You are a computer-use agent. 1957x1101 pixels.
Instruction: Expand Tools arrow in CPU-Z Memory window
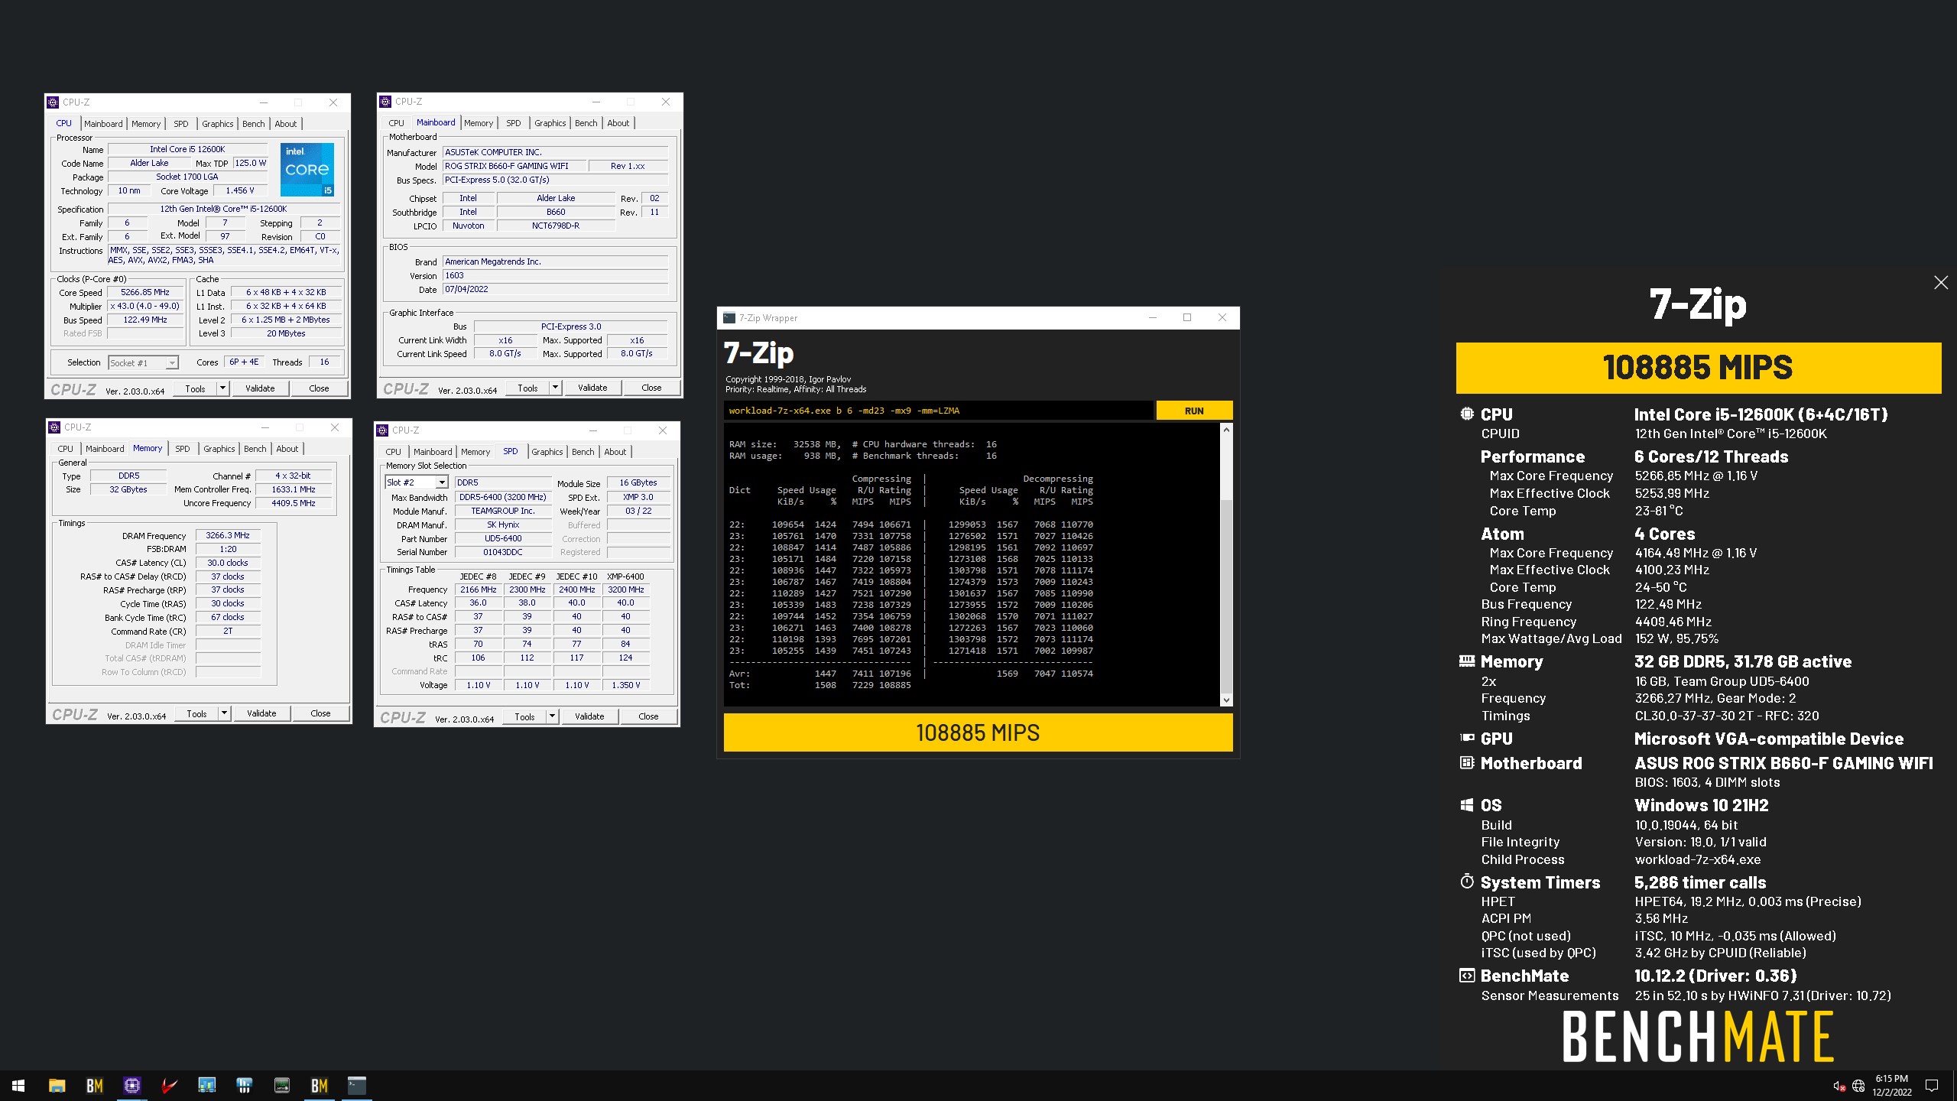tap(224, 713)
